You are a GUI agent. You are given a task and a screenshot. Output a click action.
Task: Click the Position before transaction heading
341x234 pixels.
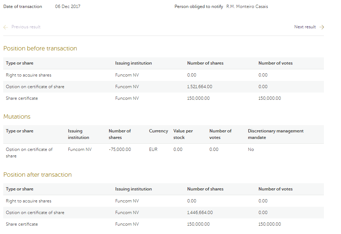40,49
